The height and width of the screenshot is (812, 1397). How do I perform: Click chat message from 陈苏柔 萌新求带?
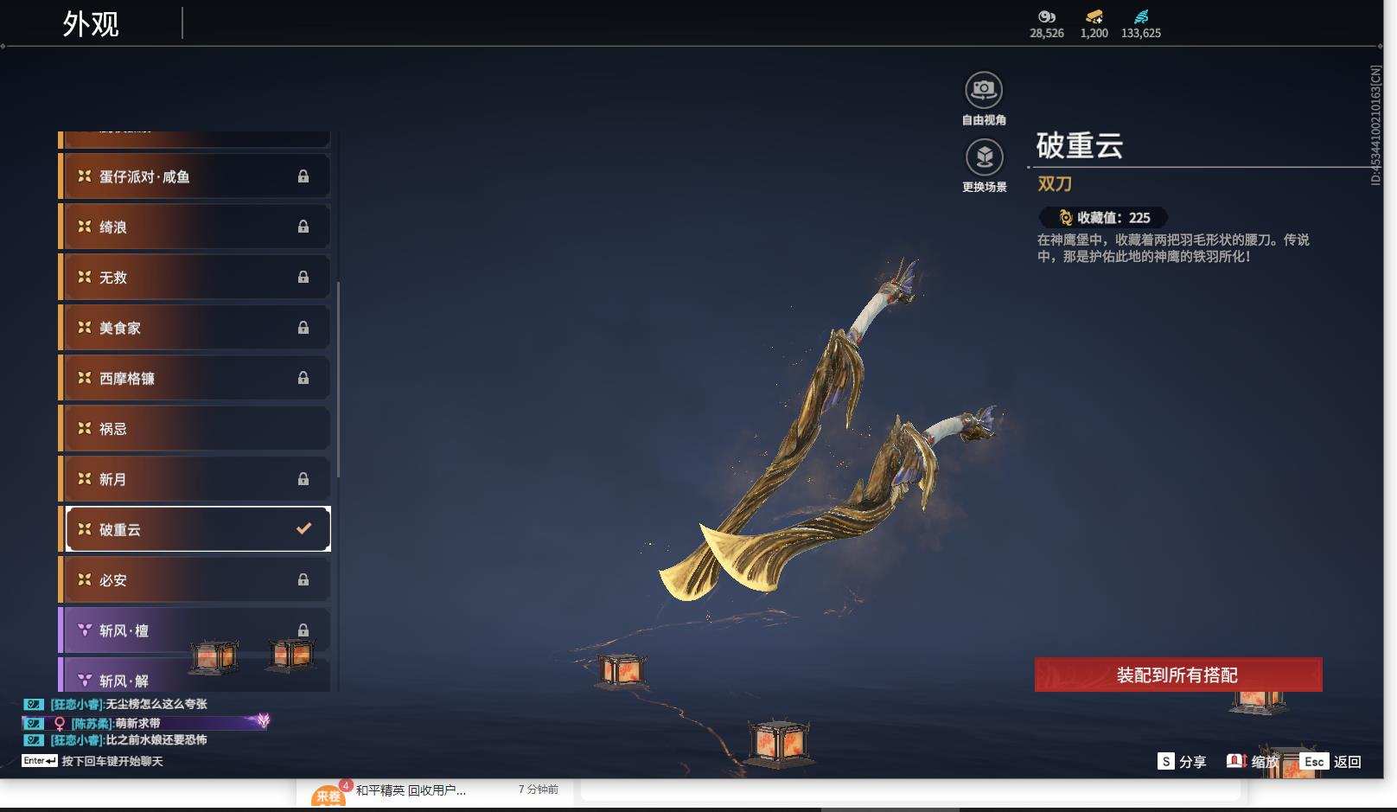[145, 722]
